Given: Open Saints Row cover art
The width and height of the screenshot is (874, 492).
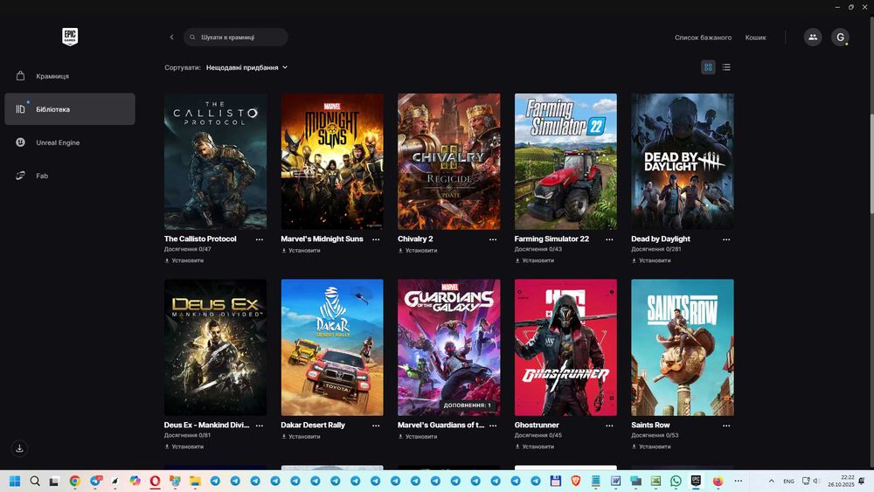Looking at the screenshot, I should click(x=683, y=348).
